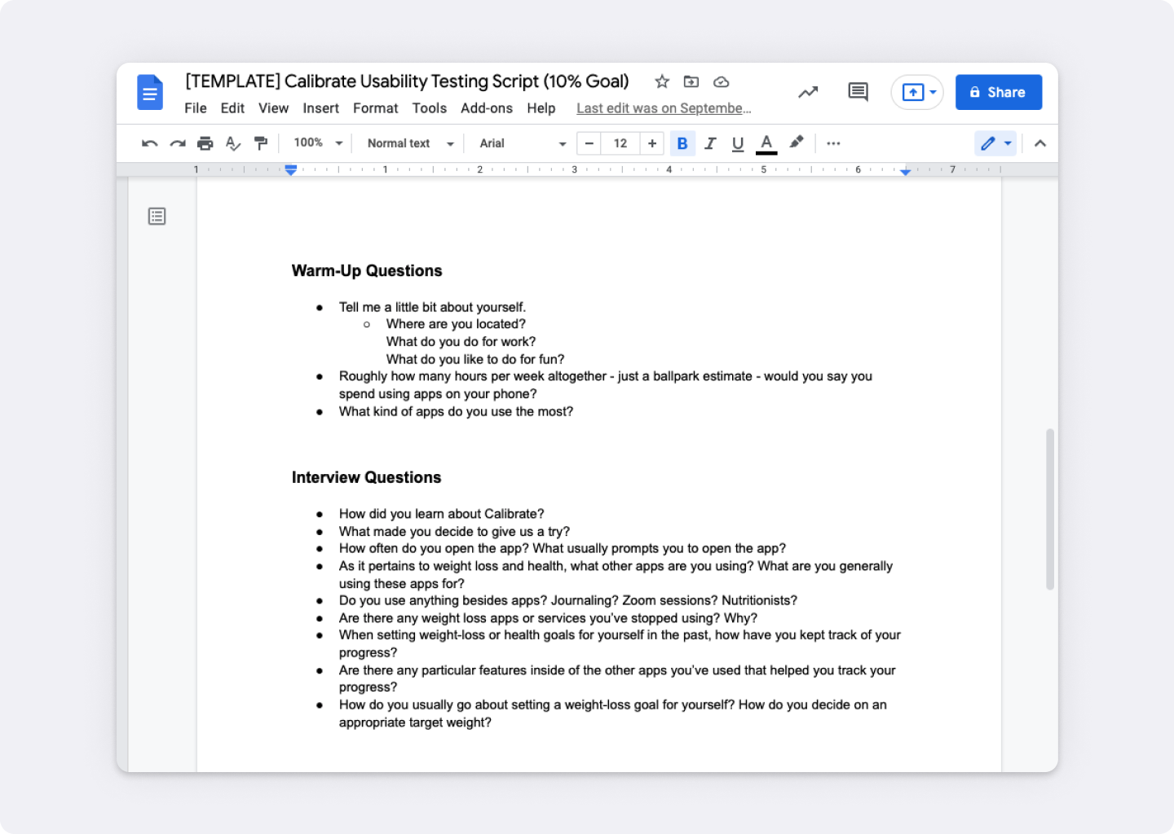
Task: Click 'What kind of apps do you use the most?'
Action: pyautogui.click(x=457, y=411)
